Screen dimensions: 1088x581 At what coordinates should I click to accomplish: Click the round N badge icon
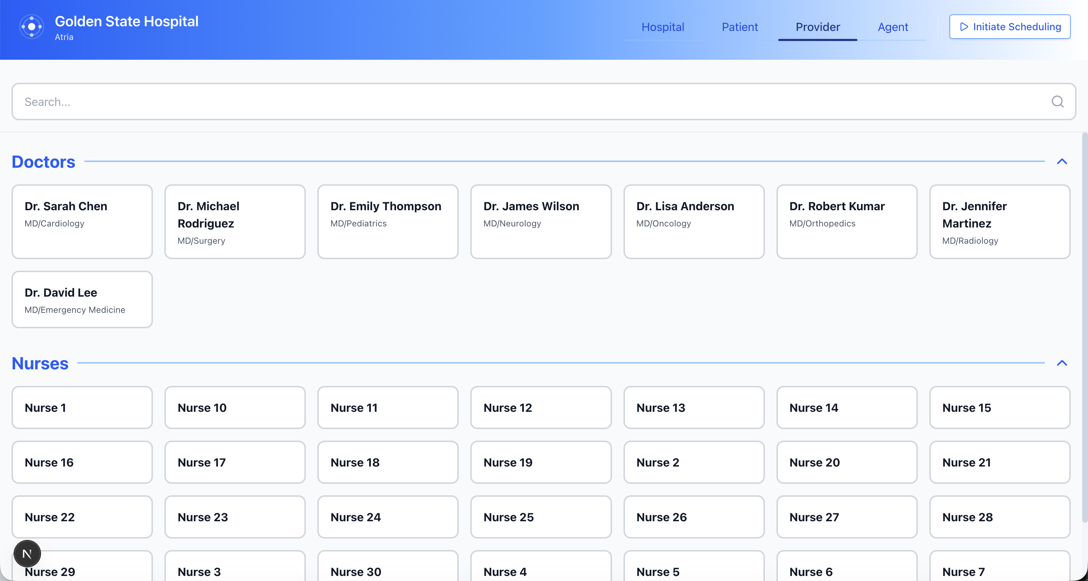pyautogui.click(x=27, y=553)
